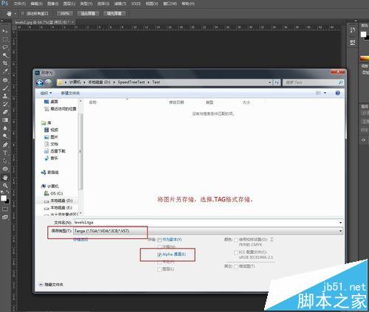Click the 填充屏幕 fill screen button
Image resolution: width=369 pixels, height=312 pixels.
[x=114, y=13]
